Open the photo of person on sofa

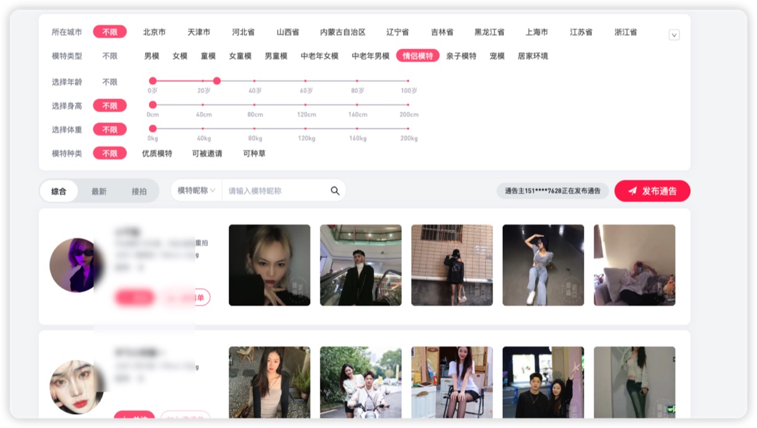pos(635,265)
